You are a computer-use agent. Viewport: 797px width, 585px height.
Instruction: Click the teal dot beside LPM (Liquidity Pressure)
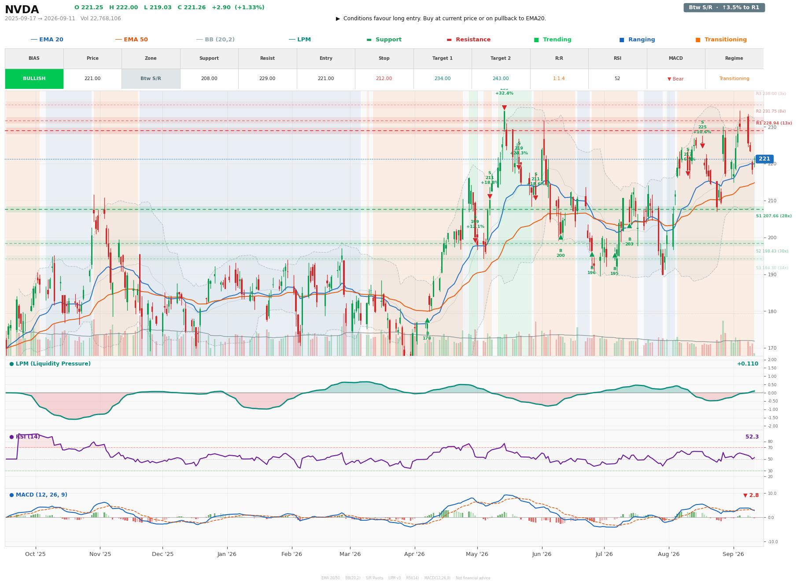click(11, 364)
